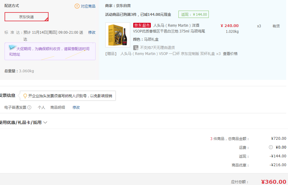Click the gift item 人头马 VSOP 一口杯 text

point(171,54)
